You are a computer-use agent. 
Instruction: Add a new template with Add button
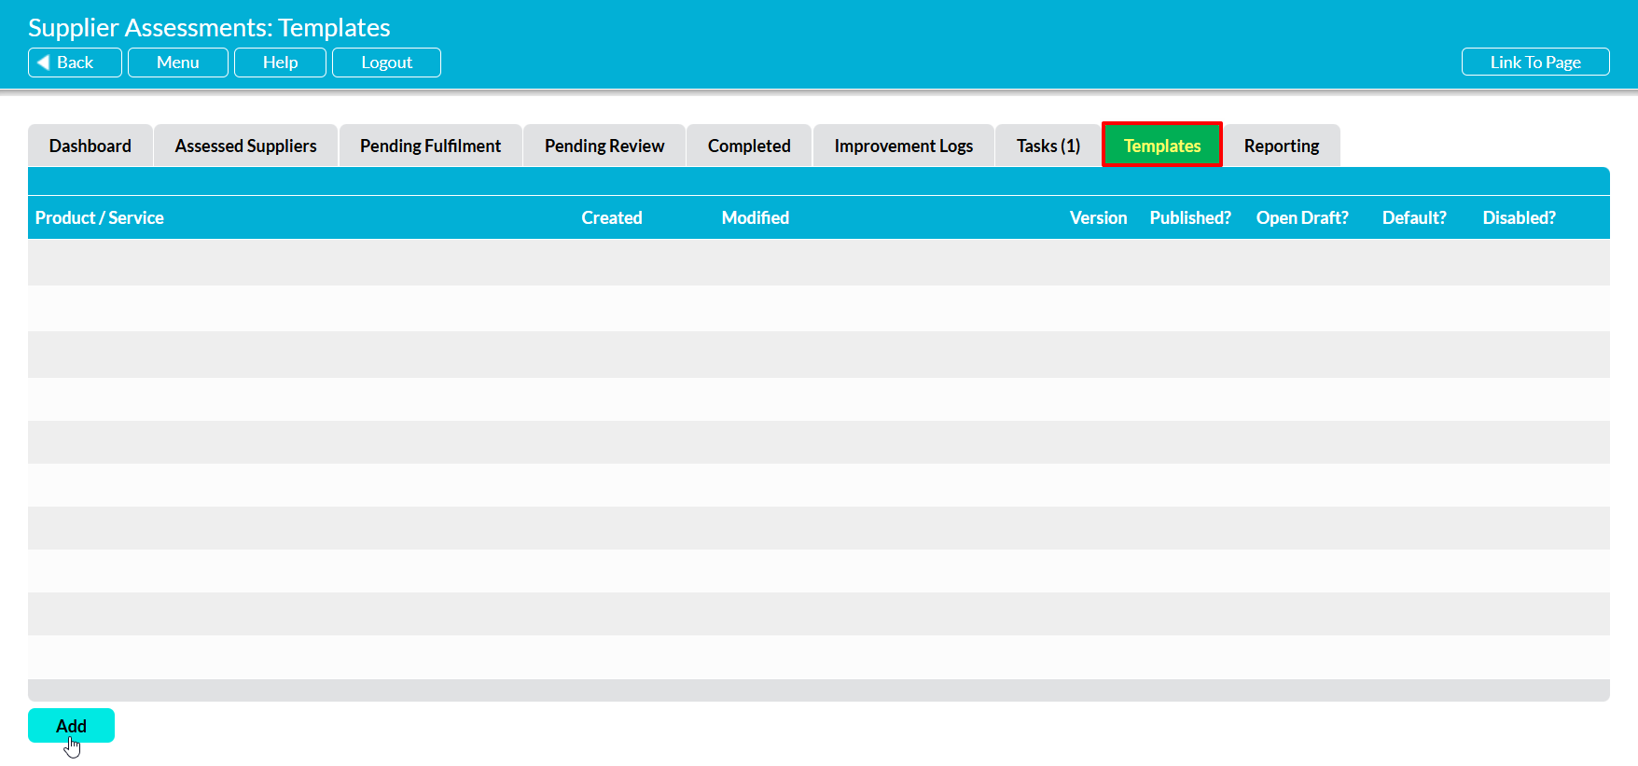(x=71, y=726)
